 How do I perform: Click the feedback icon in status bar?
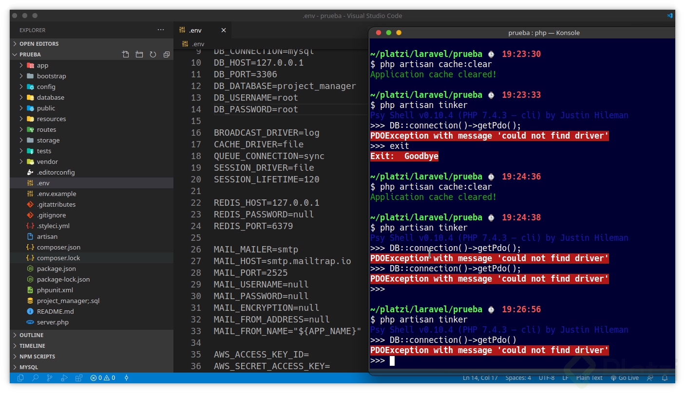(x=650, y=378)
